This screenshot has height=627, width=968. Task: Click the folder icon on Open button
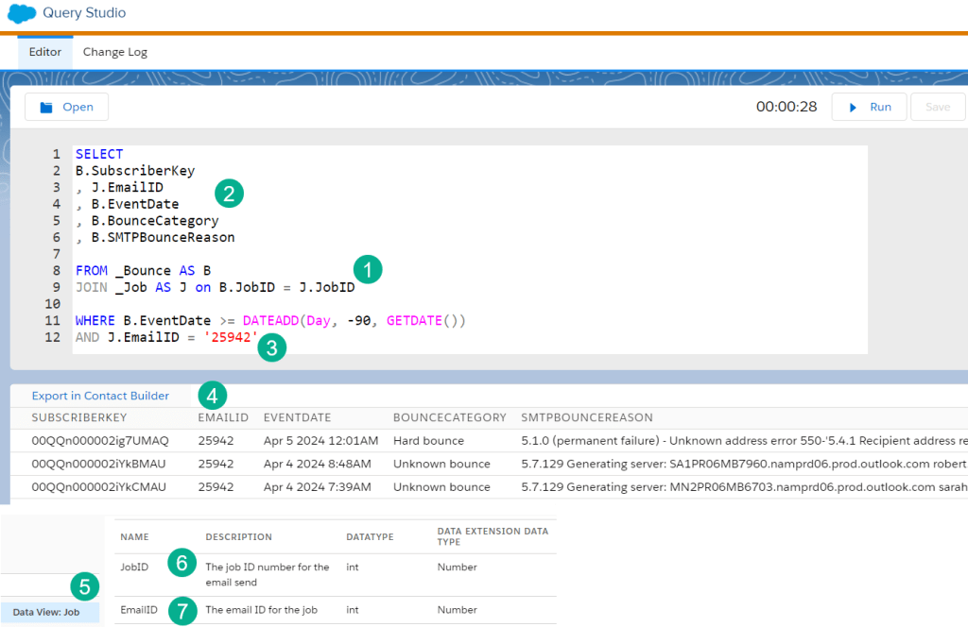[45, 108]
